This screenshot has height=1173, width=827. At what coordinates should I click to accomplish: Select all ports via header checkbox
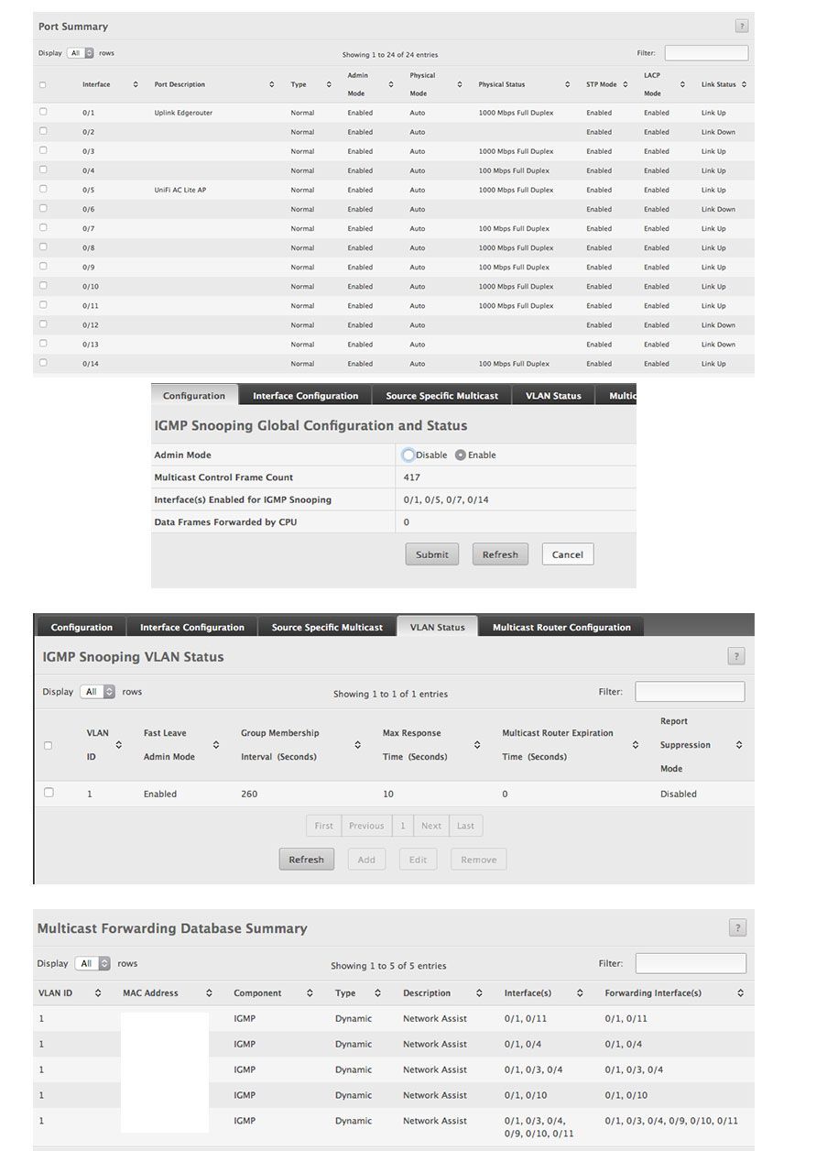42,84
